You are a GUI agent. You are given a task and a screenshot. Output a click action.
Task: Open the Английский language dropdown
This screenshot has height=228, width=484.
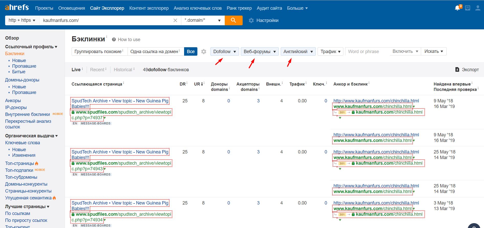pos(298,52)
